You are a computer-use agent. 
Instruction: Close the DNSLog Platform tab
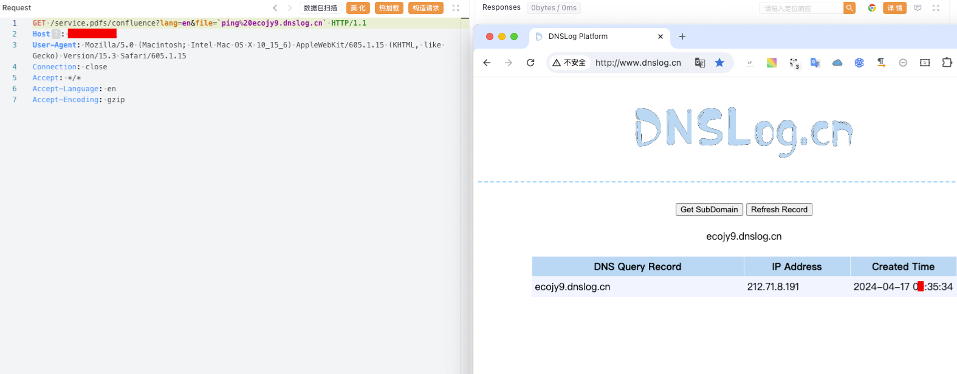660,36
